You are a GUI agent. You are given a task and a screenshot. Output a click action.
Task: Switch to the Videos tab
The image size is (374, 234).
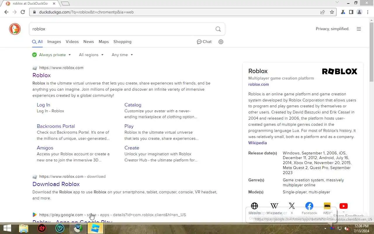coord(72,42)
